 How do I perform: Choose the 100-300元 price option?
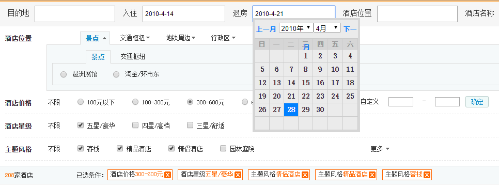[x=135, y=102]
